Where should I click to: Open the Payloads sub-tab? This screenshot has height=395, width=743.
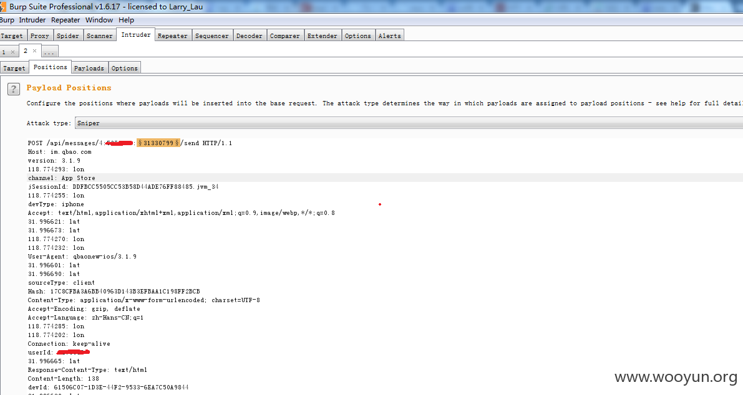[x=89, y=68]
